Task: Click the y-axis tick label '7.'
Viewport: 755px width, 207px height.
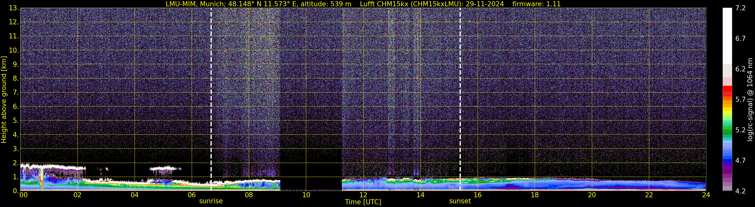Action: click(16, 93)
